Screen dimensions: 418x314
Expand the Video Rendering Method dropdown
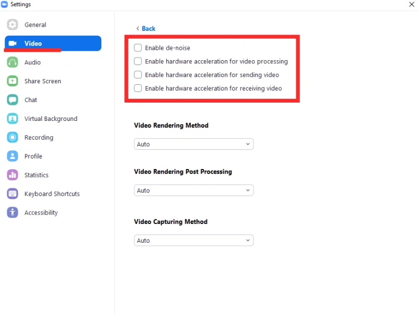[193, 144]
